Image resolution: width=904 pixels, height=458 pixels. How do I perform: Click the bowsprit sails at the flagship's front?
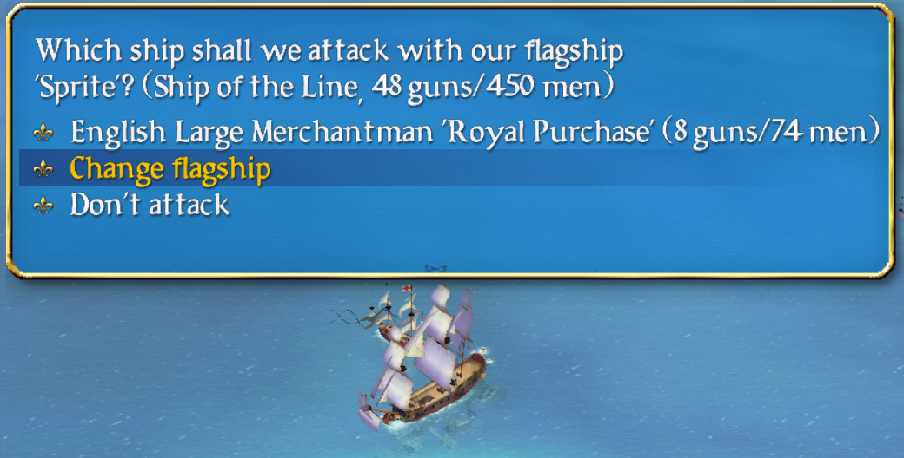pyautogui.click(x=369, y=411)
